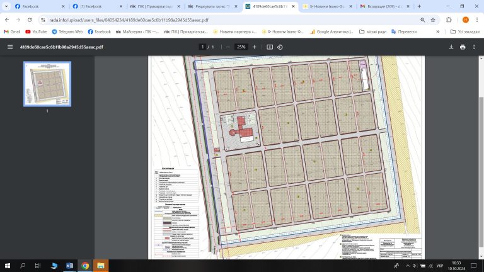Open the tab search dropdown arrow
The height and width of the screenshot is (272, 484).
click(x=6, y=6)
